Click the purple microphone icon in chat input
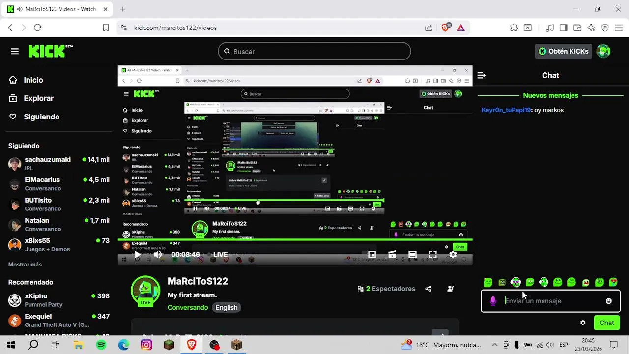Image resolution: width=629 pixels, height=354 pixels. point(493,301)
